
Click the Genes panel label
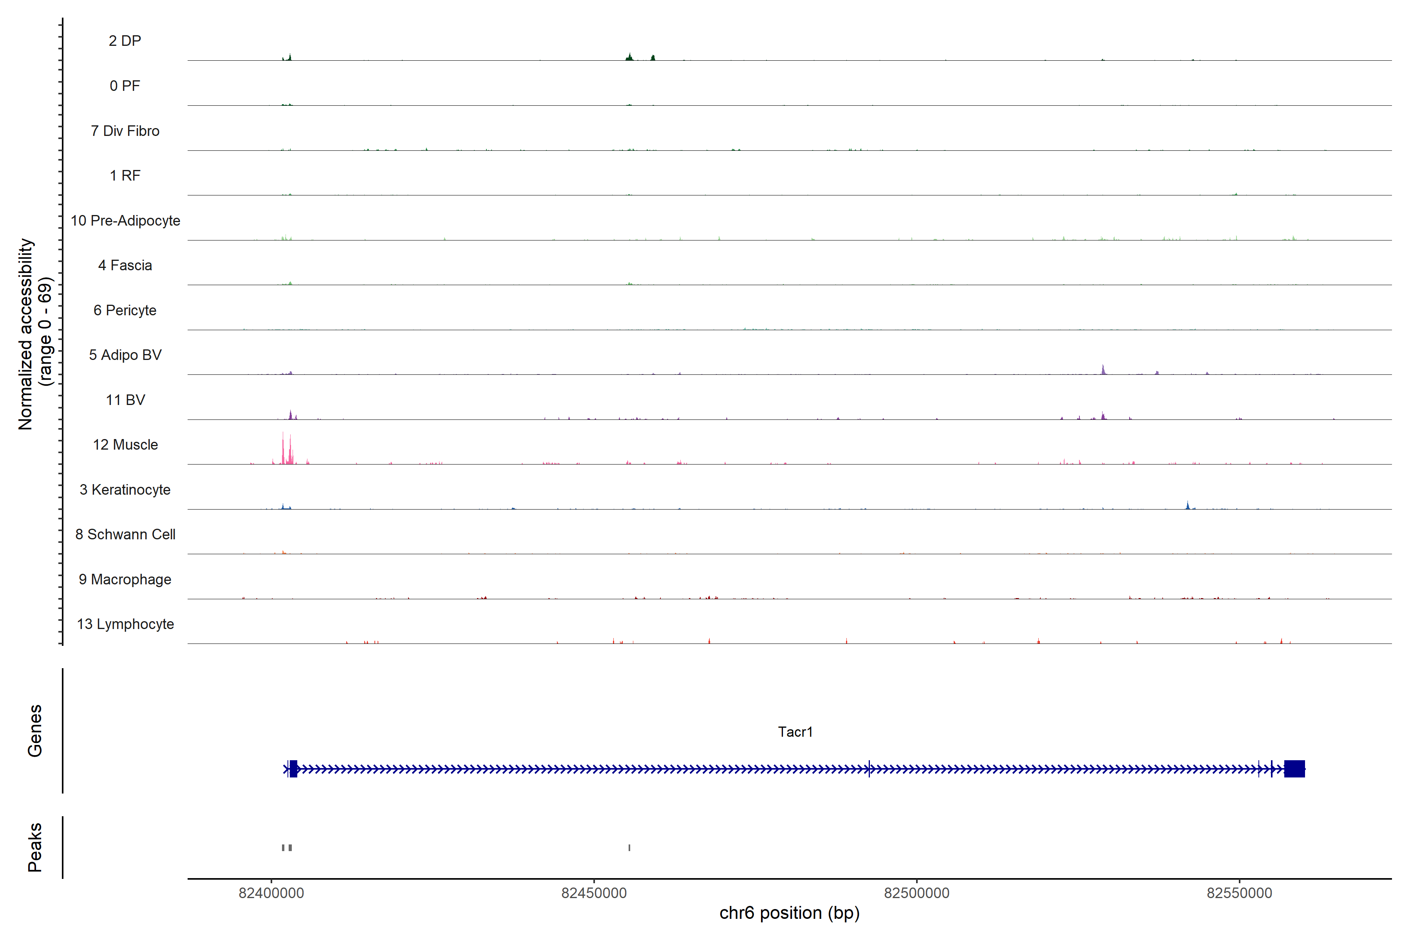click(35, 731)
